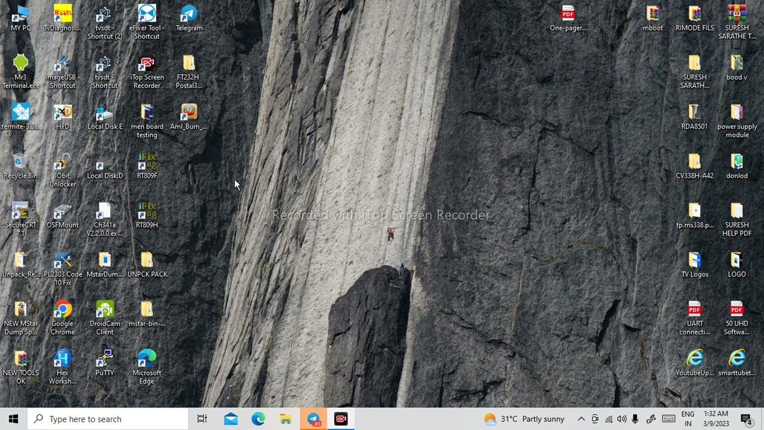Select Microsoft Edge desktop icon
764x430 pixels.
(x=147, y=367)
